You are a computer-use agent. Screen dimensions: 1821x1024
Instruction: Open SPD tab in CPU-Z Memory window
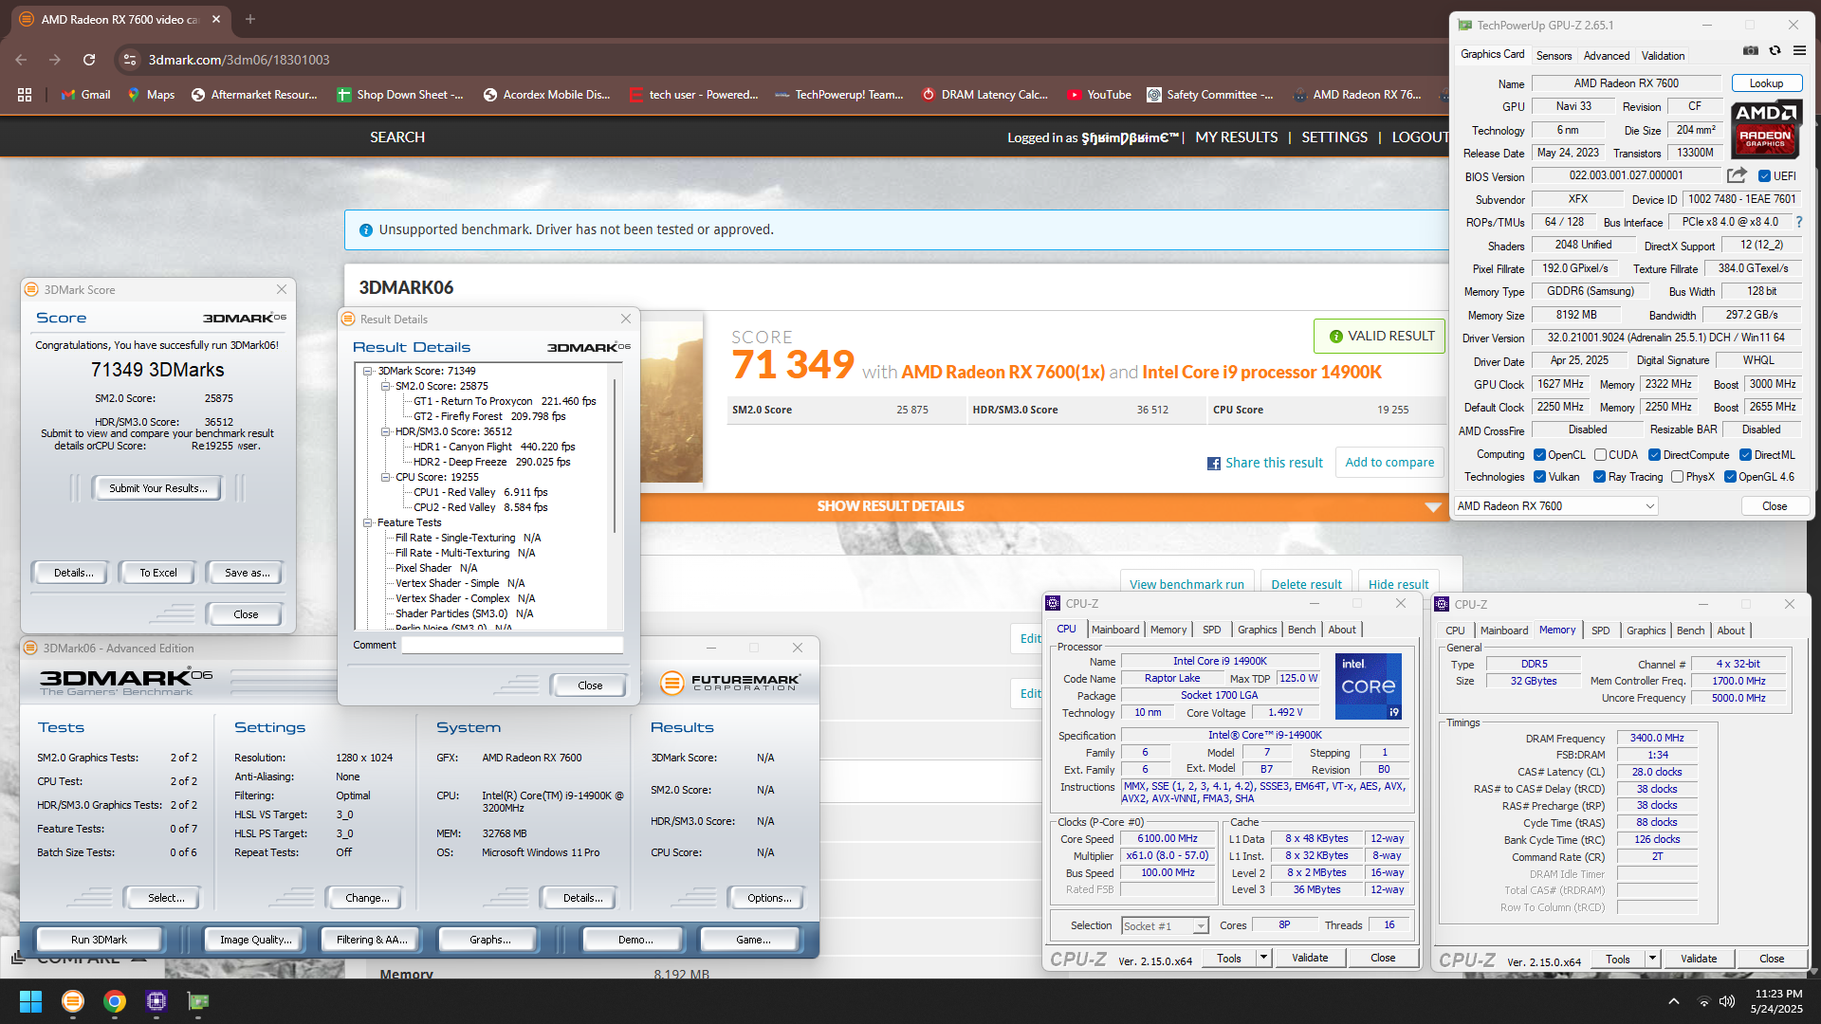pos(1601,631)
